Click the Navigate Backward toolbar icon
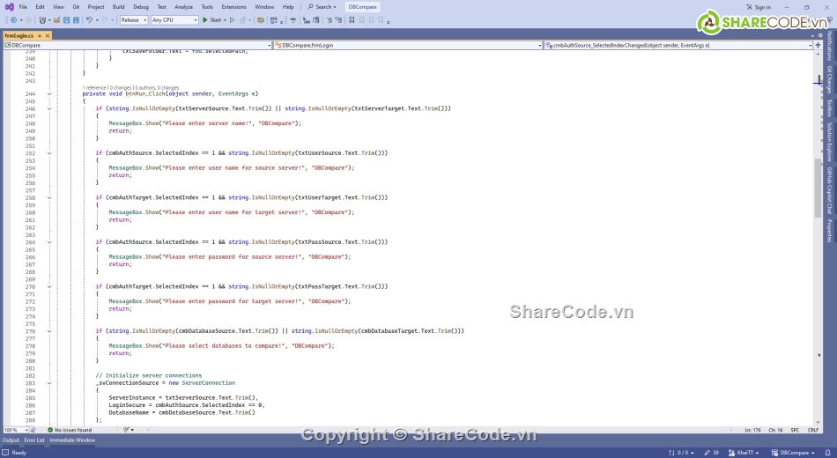The image size is (837, 458). tap(14, 19)
